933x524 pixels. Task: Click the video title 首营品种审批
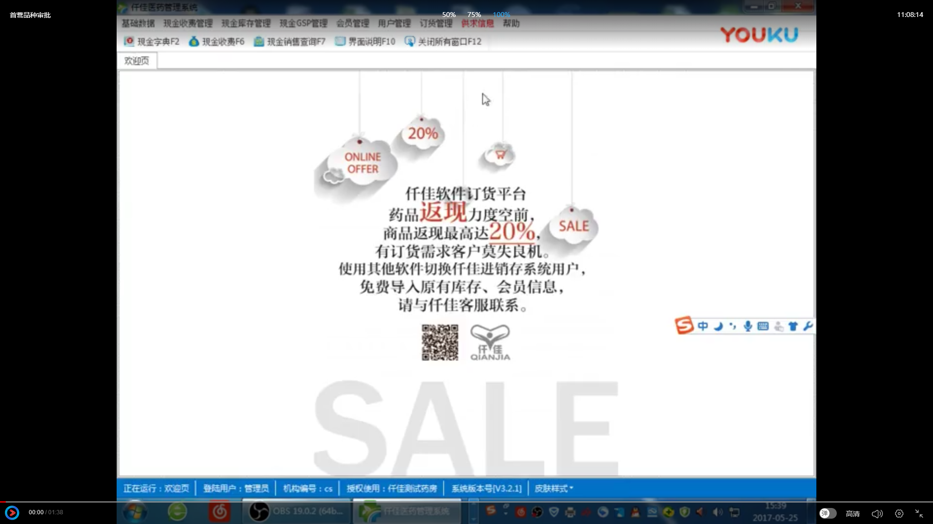coord(30,15)
